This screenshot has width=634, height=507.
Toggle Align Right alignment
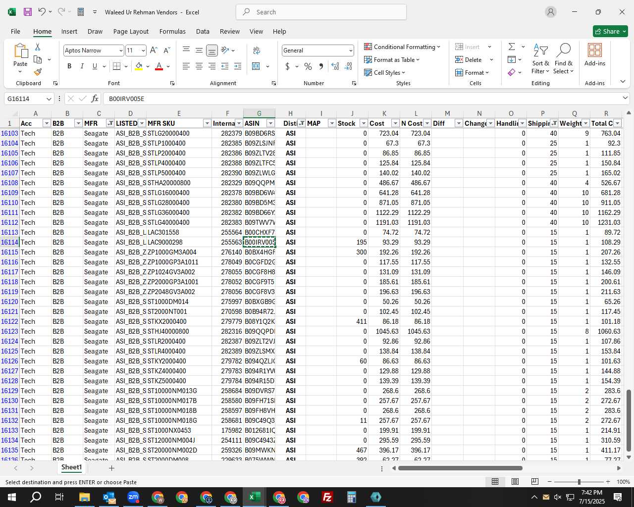(212, 66)
